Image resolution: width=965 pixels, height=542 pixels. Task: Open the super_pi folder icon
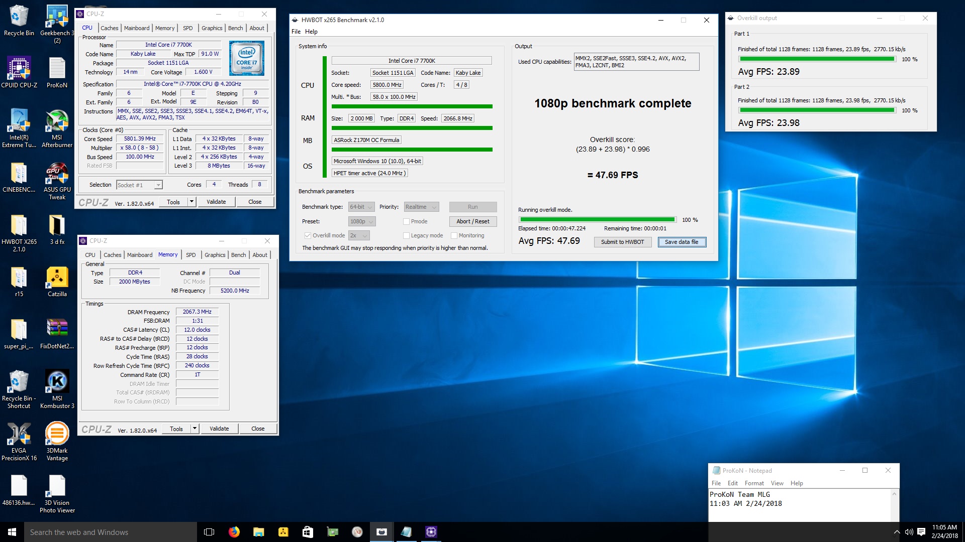(19, 334)
